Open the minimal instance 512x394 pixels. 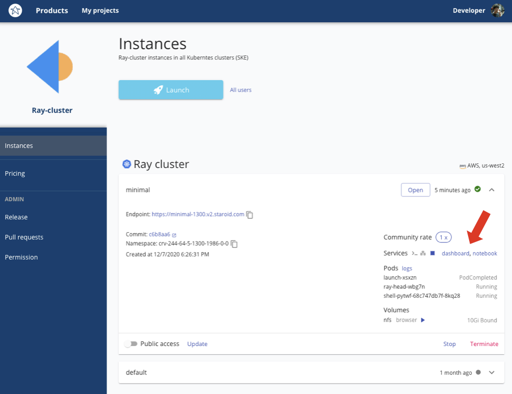click(x=415, y=190)
